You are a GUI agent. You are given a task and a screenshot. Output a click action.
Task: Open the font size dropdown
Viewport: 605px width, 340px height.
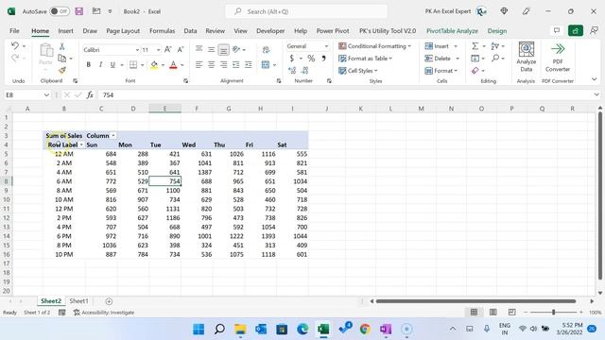[x=158, y=50]
